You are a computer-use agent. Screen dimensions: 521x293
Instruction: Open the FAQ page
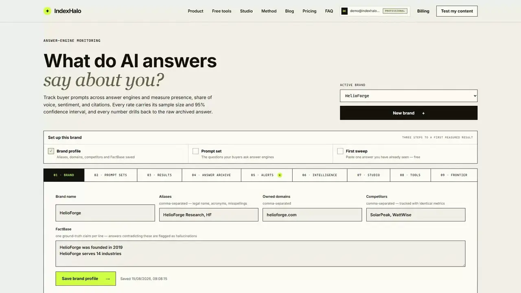point(329,11)
